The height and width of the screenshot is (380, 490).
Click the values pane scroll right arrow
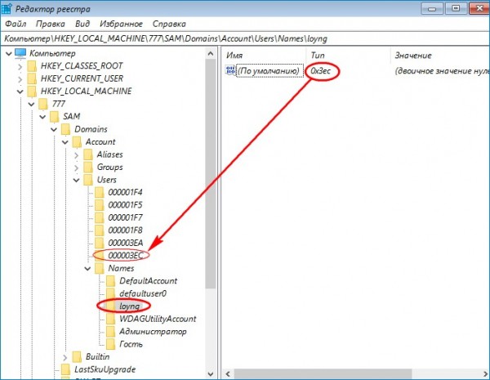(485, 373)
